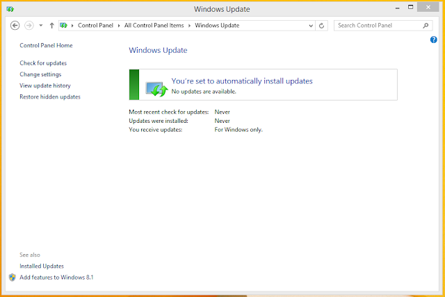The image size is (445, 297).
Task: Click the search magnifier icon
Action: coord(426,26)
